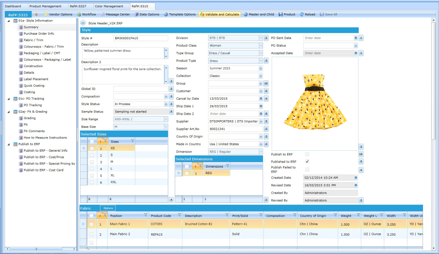This screenshot has height=254, width=439.
Task: Check the Main Fabric 2 row checkbox
Action: pos(91,234)
